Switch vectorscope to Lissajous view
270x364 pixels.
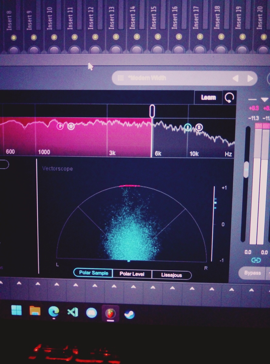[172, 275]
